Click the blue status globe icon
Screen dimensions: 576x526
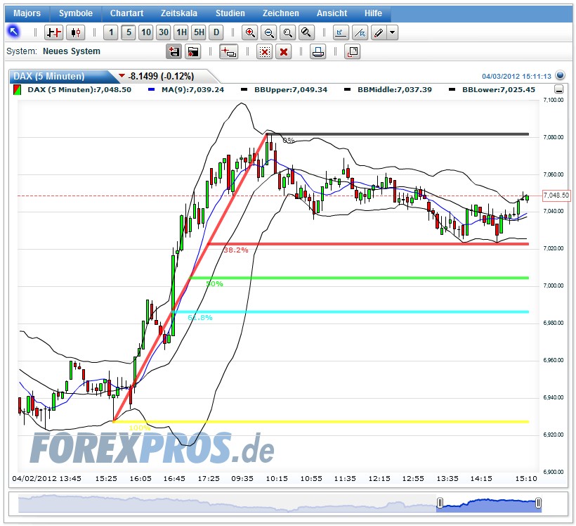(x=560, y=75)
